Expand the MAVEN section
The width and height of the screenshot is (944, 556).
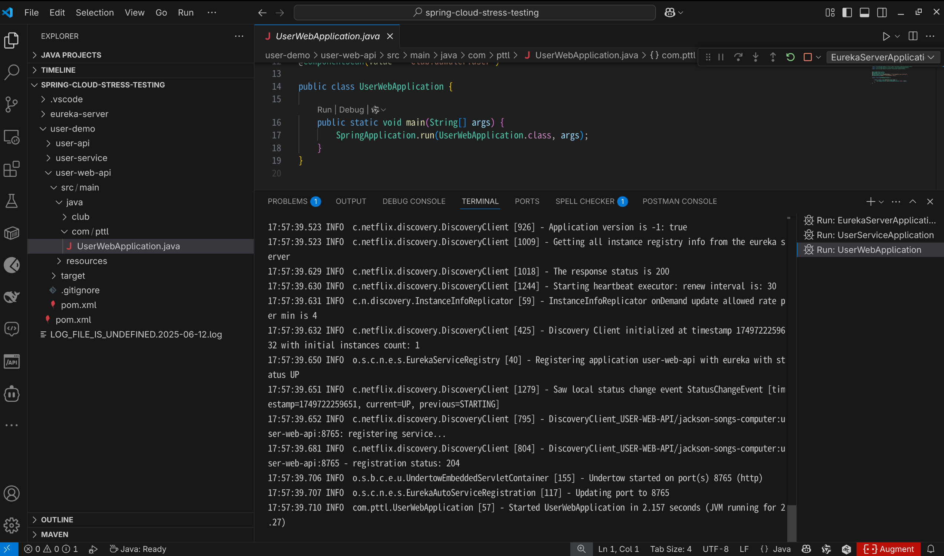pos(55,534)
